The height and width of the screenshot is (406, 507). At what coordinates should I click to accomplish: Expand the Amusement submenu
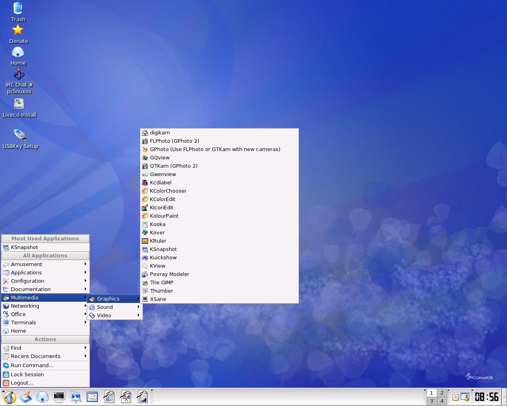(x=45, y=264)
